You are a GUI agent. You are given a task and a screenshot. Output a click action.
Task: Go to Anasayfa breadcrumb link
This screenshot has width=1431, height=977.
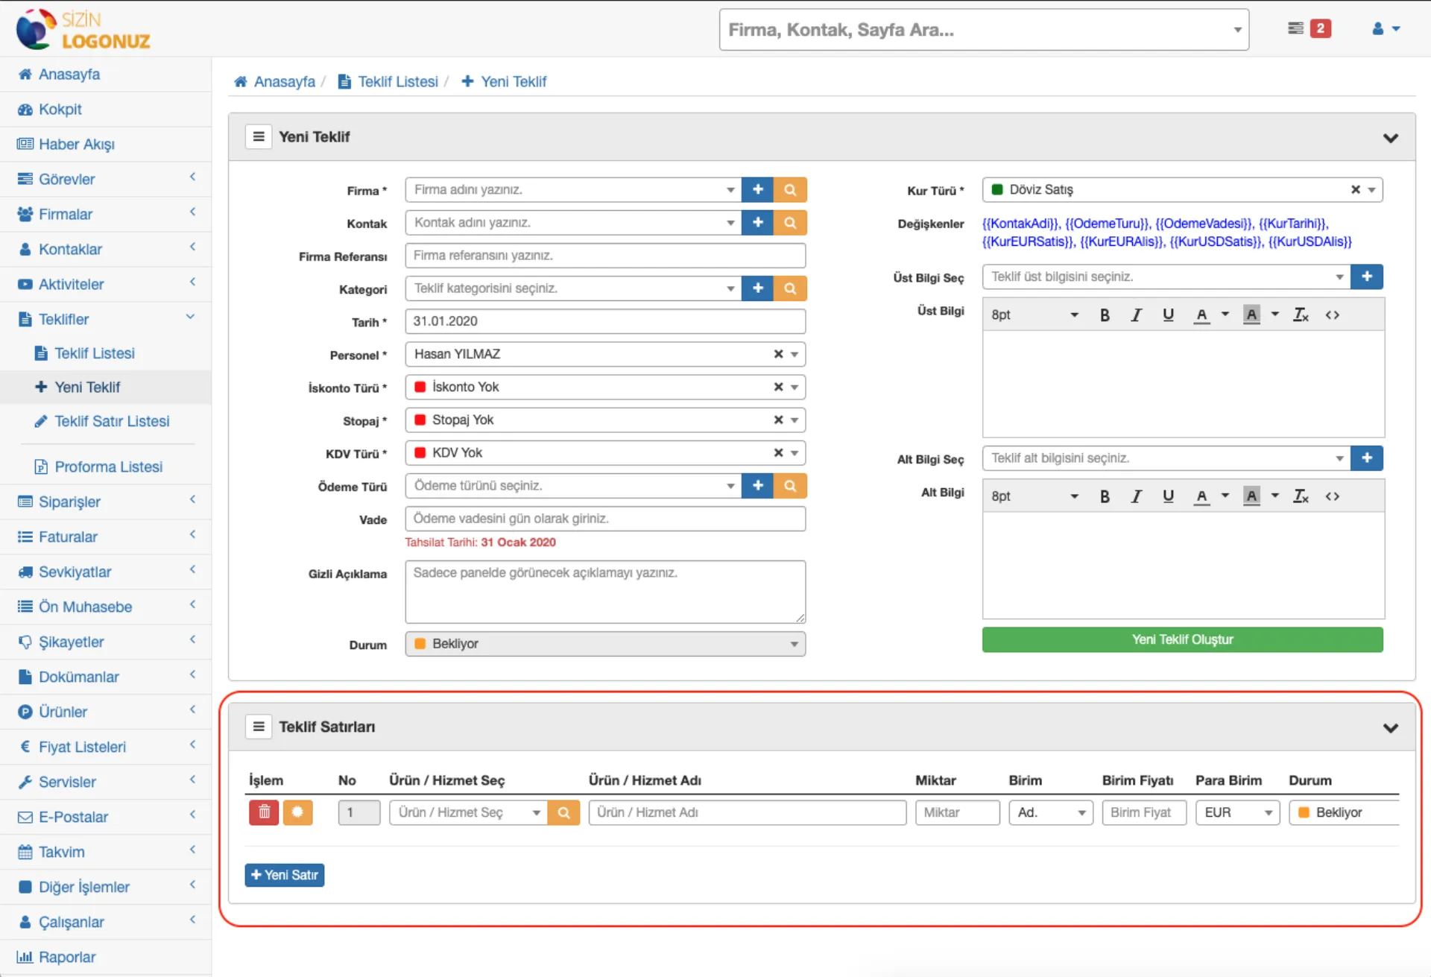(x=274, y=81)
